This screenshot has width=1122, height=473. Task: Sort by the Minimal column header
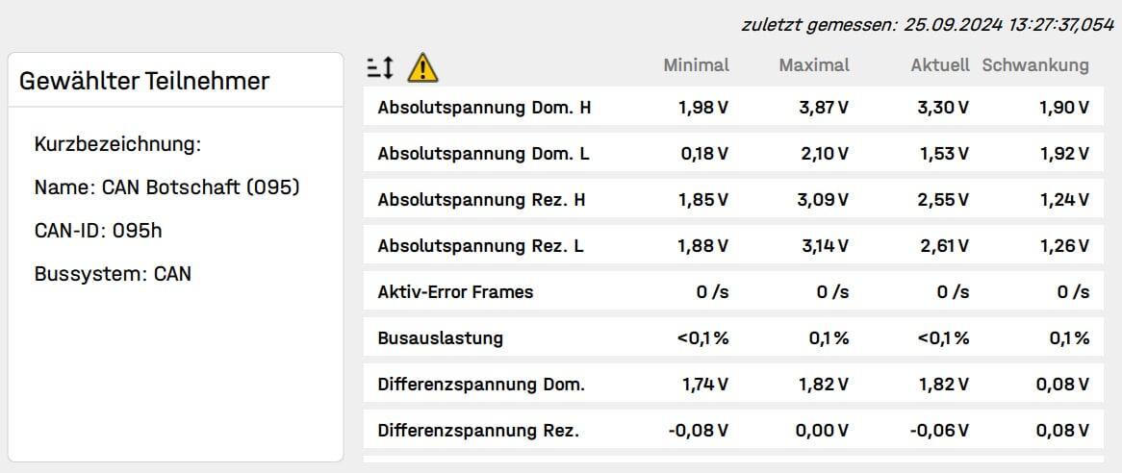point(696,65)
